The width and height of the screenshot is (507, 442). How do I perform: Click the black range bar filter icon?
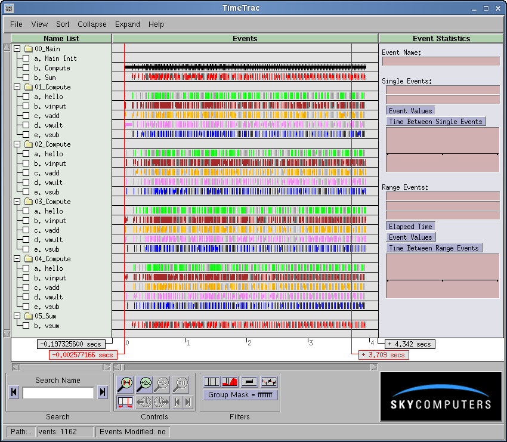[x=249, y=382]
